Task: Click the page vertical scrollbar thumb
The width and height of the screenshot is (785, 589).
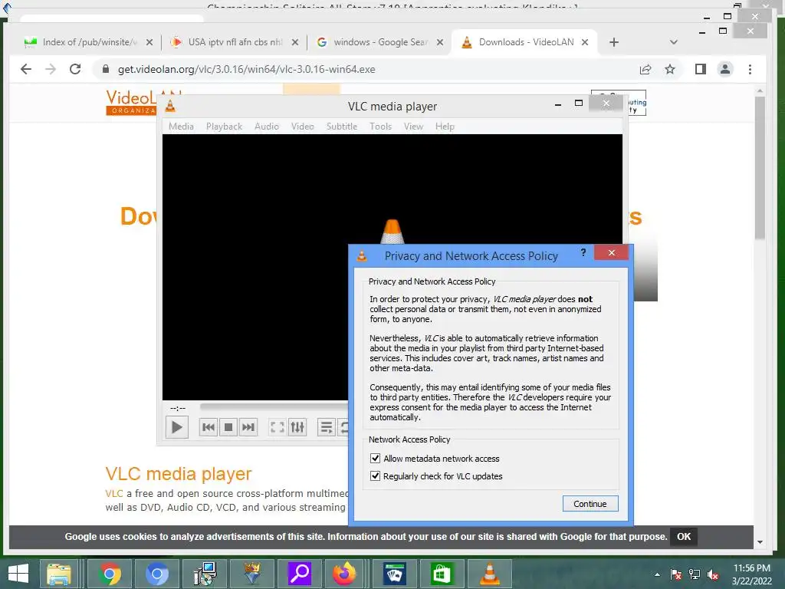Action: pos(760,168)
